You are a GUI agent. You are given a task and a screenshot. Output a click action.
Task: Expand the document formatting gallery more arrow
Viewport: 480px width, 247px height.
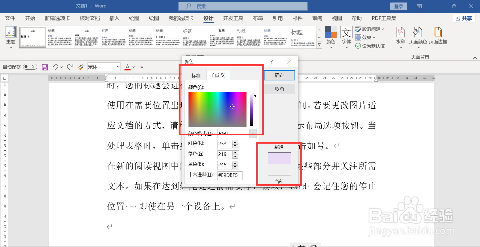(x=319, y=45)
